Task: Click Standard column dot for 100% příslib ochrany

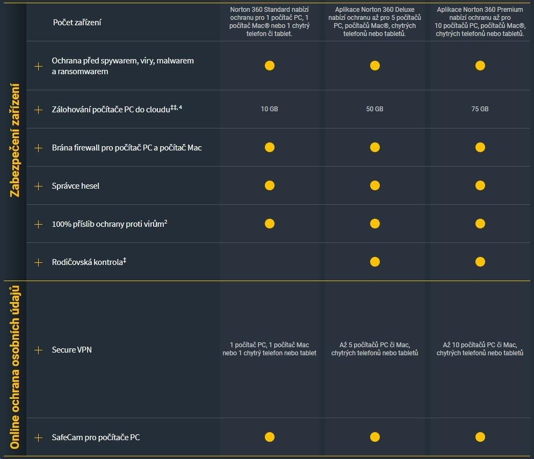Action: coord(270,224)
